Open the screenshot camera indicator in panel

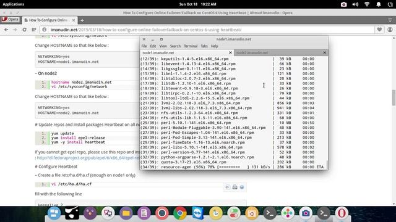(x=343, y=4)
